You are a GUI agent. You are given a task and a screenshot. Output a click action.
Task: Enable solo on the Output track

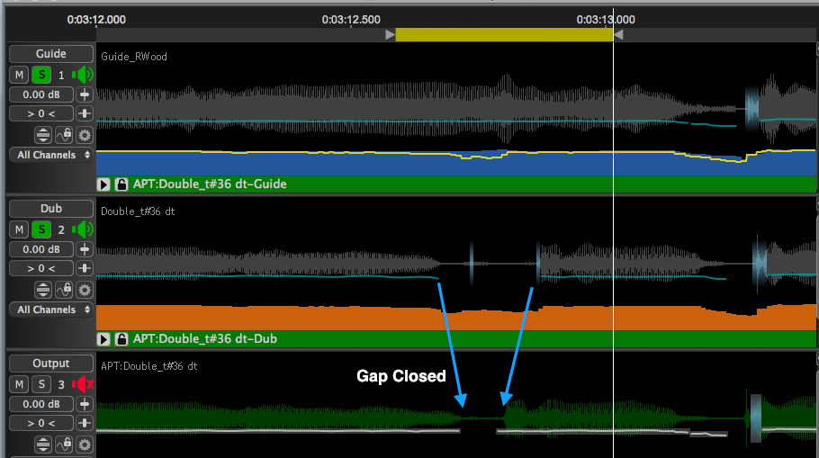[41, 385]
